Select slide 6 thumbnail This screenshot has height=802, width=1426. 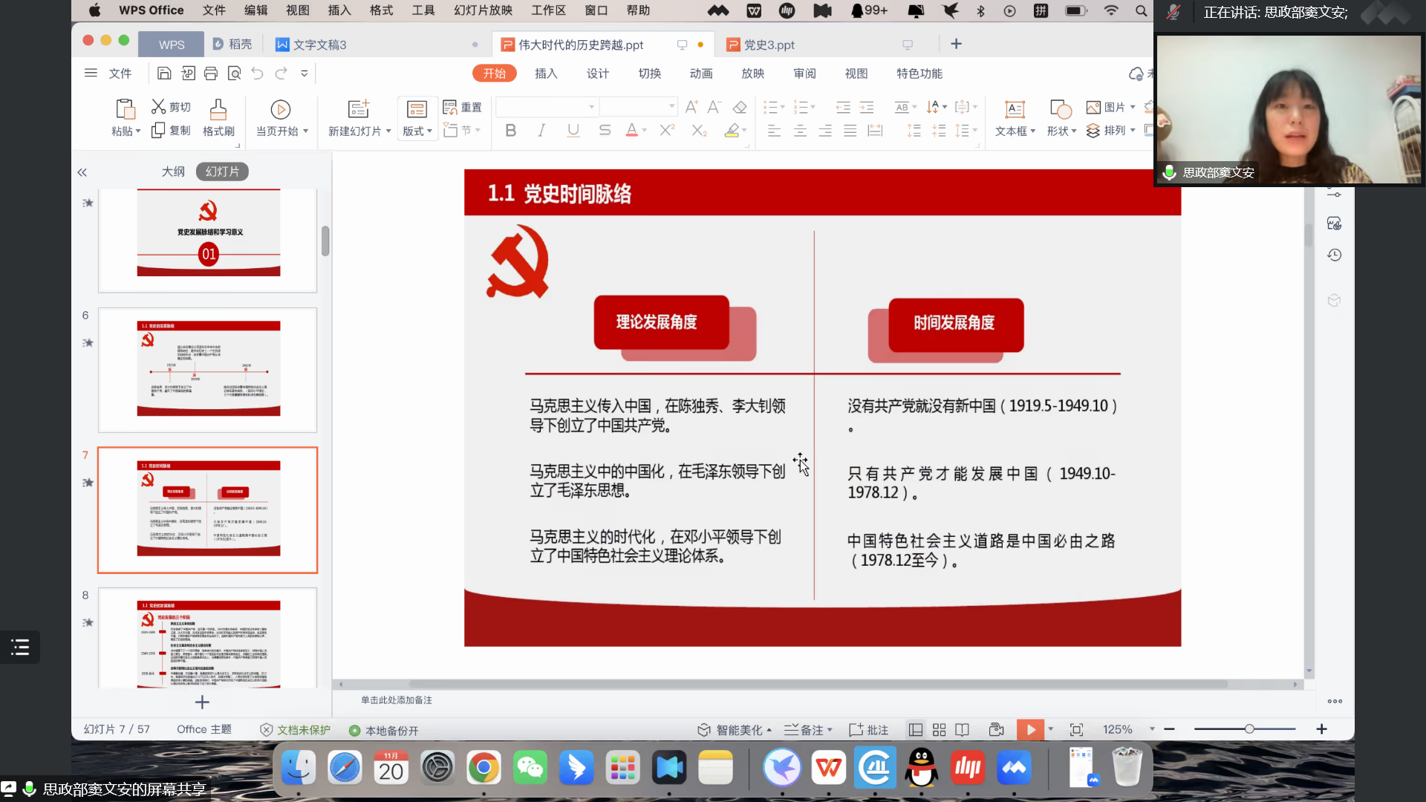click(x=208, y=370)
